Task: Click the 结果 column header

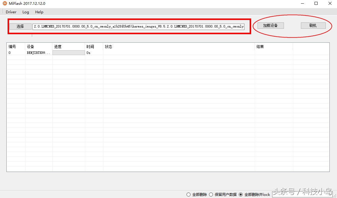Action: 260,47
